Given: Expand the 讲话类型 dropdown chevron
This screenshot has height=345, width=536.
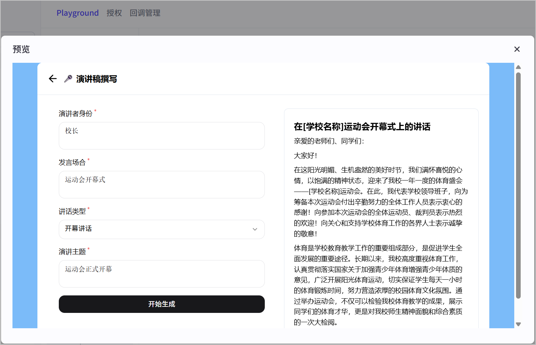Looking at the screenshot, I should (x=255, y=229).
